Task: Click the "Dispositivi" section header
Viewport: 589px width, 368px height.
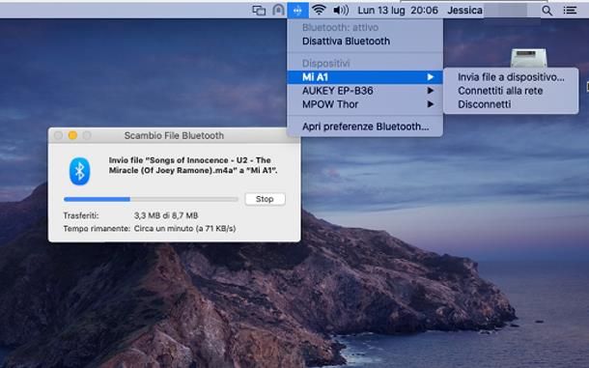Action: (326, 63)
